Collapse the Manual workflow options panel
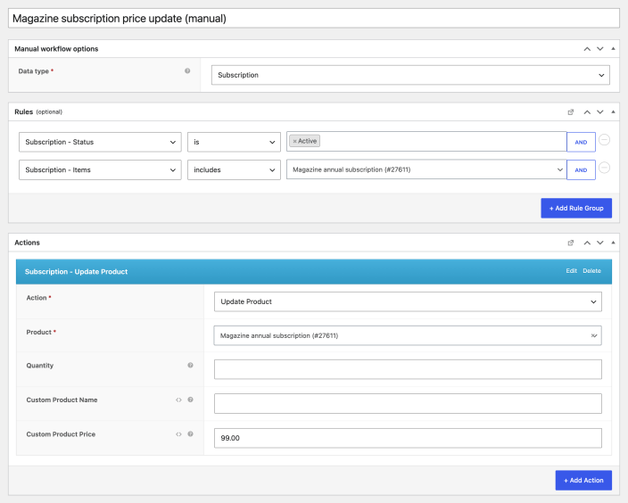The width and height of the screenshot is (628, 503). pos(613,48)
